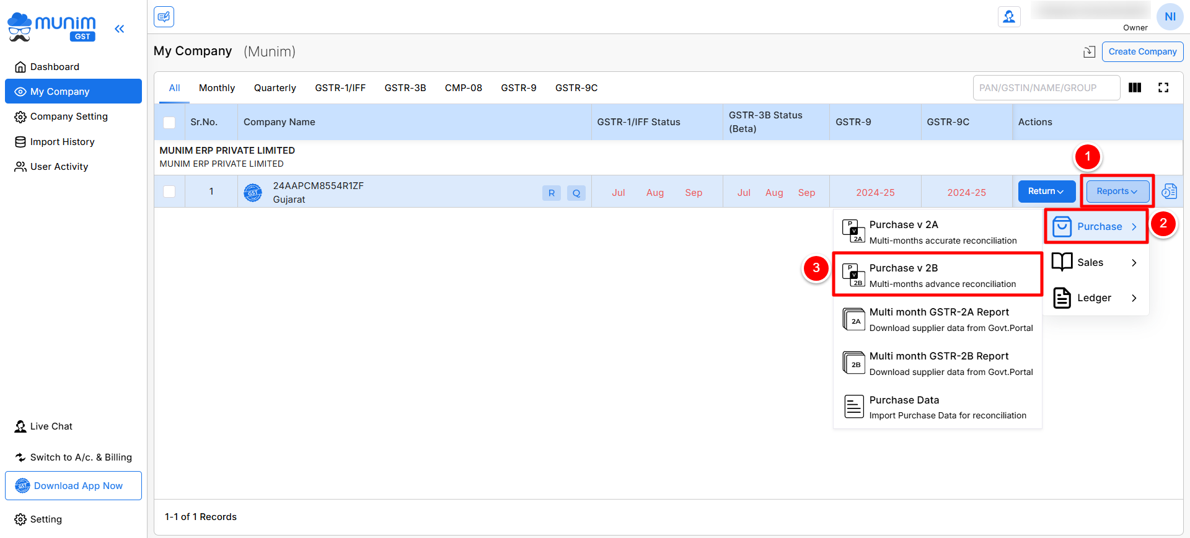Image resolution: width=1190 pixels, height=538 pixels.
Task: Click Download App Now button
Action: tap(73, 486)
